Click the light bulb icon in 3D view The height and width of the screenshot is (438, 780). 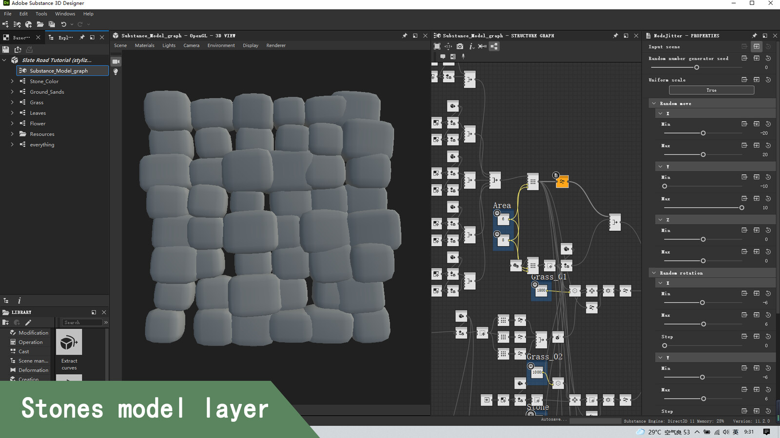coord(116,72)
